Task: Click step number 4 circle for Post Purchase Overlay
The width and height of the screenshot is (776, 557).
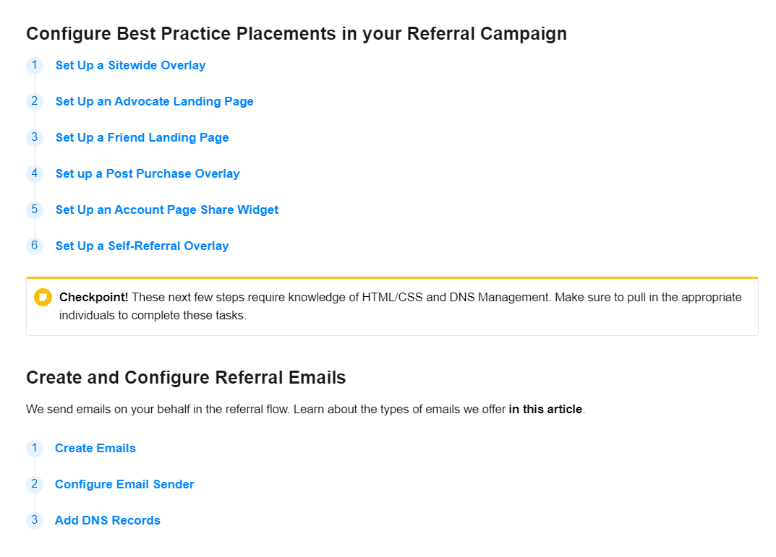Action: (35, 173)
